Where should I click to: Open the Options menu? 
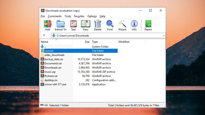coord(92,16)
